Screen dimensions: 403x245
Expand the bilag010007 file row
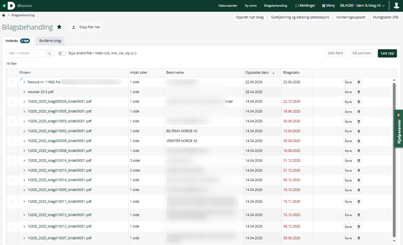pyautogui.click(x=24, y=238)
